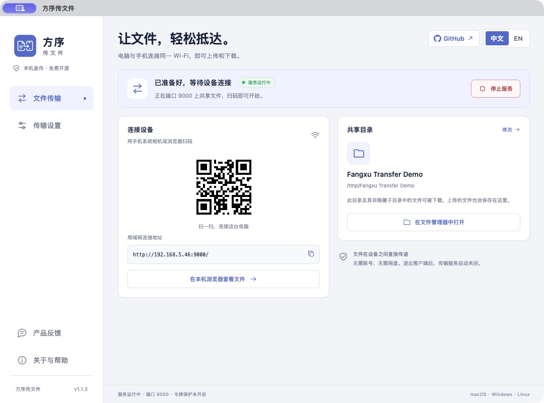Click the path /tmp/Fangxu Transfer Demo
Image resolution: width=544 pixels, height=403 pixels.
click(381, 186)
